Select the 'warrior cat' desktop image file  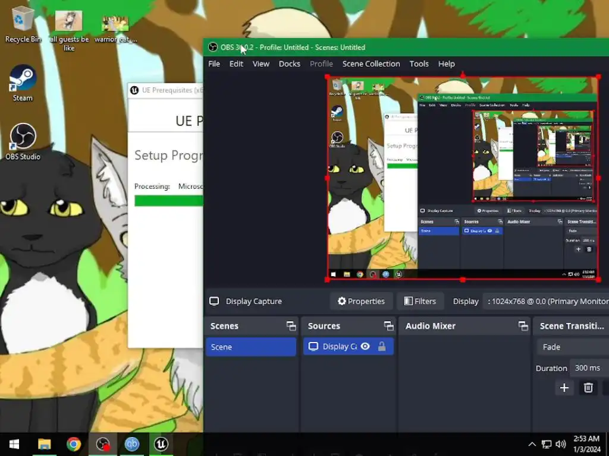click(x=115, y=30)
